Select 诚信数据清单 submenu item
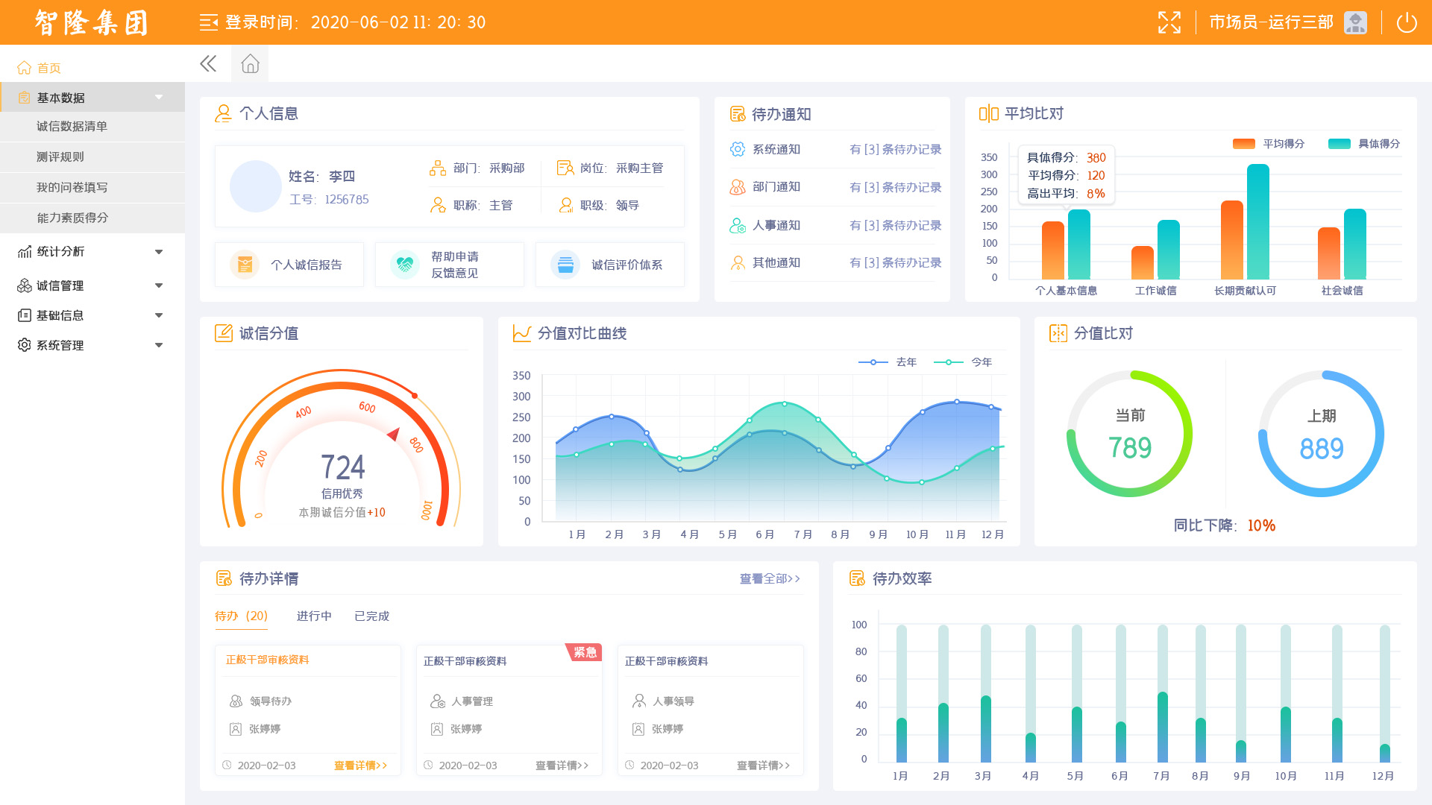 (72, 127)
